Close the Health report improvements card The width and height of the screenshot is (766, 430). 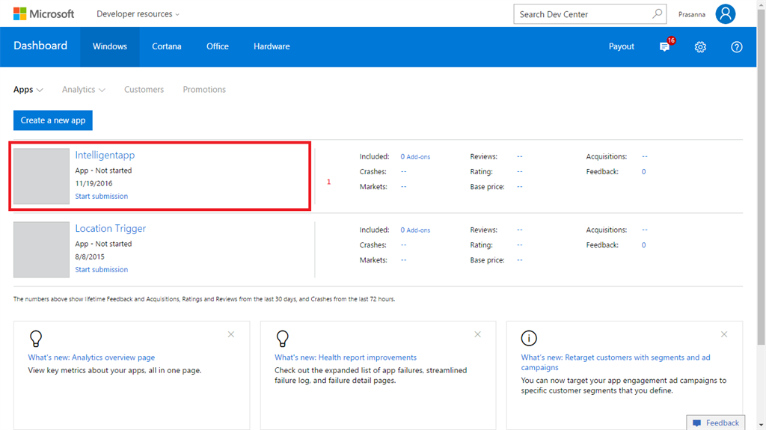tap(477, 334)
